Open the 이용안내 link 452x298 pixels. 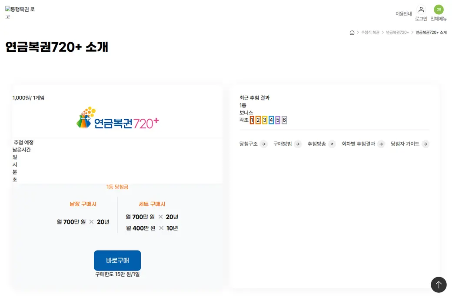click(x=404, y=13)
